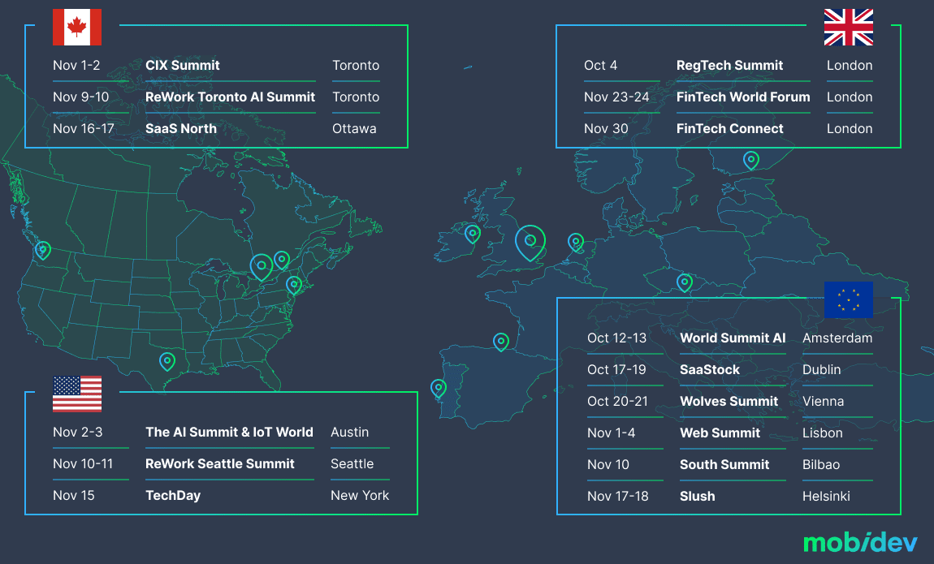Click the Oct 4 date
Image resolution: width=934 pixels, height=564 pixels.
point(600,66)
